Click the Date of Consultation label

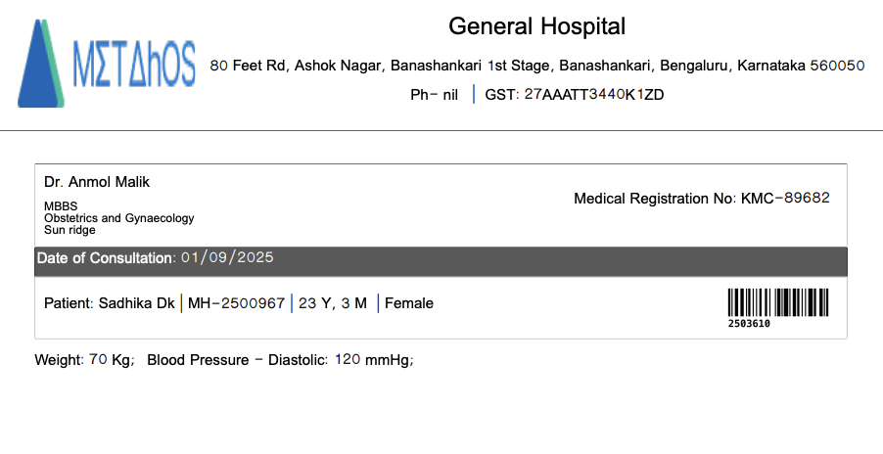point(105,258)
